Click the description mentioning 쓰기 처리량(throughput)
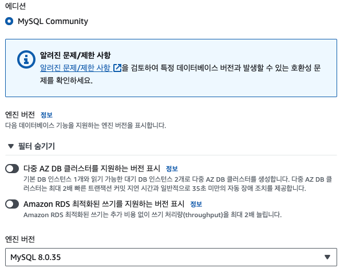 coord(152,215)
